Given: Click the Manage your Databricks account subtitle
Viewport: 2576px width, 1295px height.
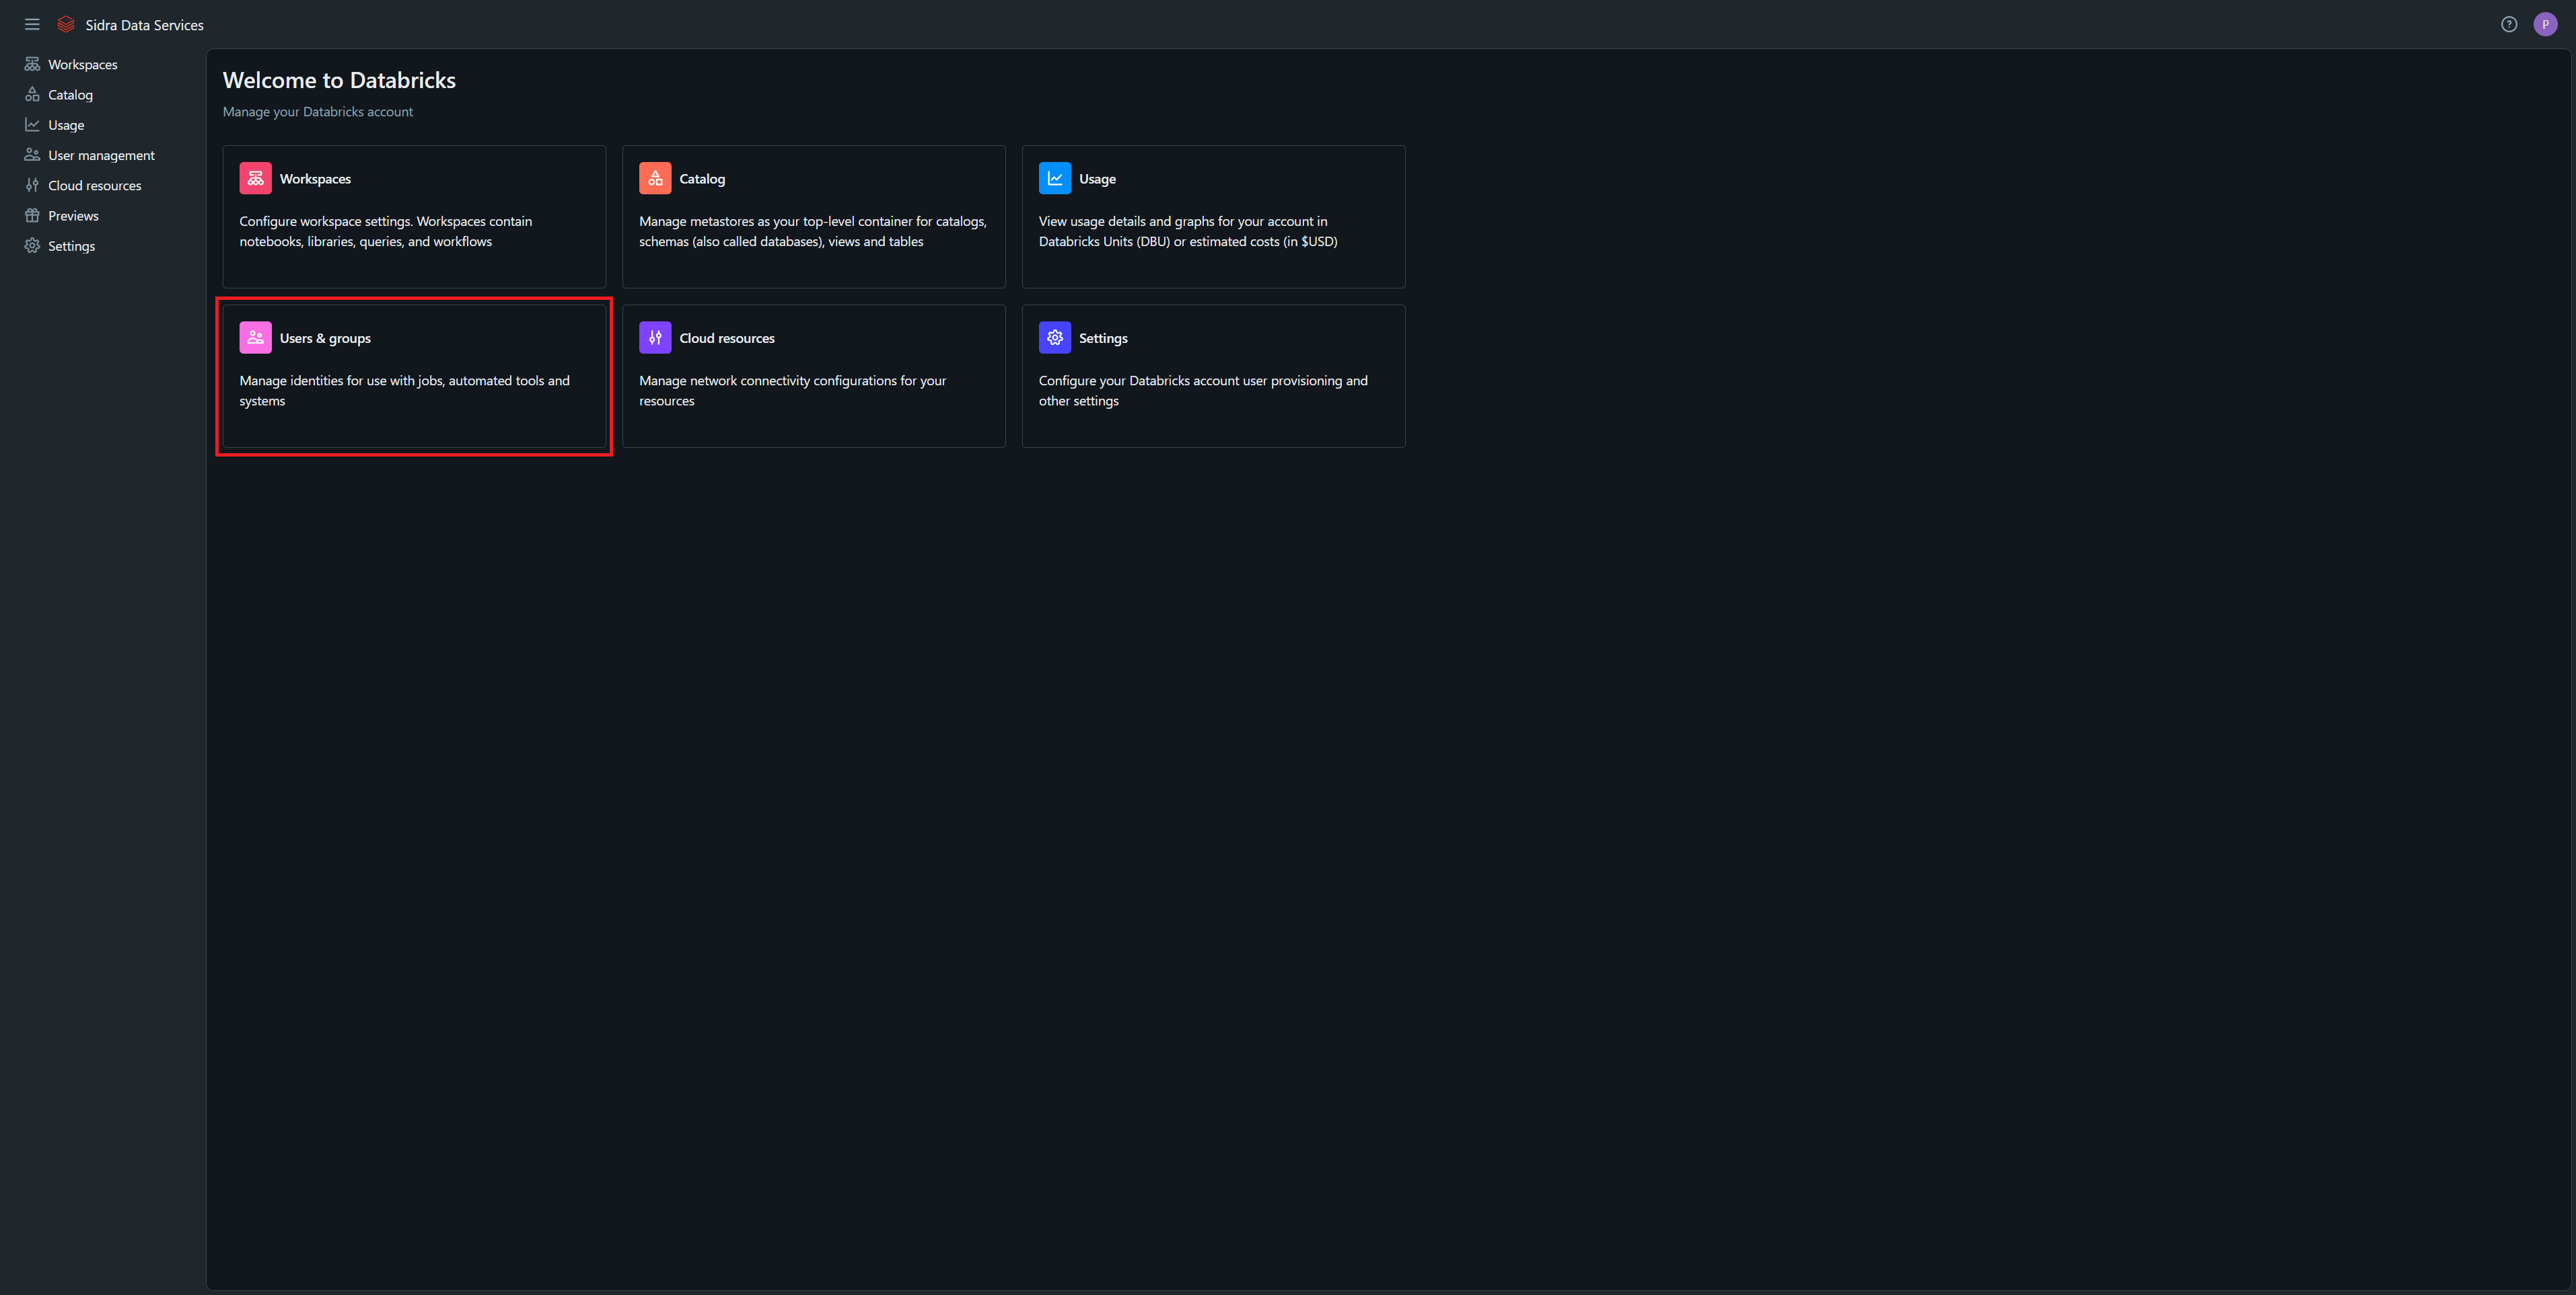Looking at the screenshot, I should point(318,112).
